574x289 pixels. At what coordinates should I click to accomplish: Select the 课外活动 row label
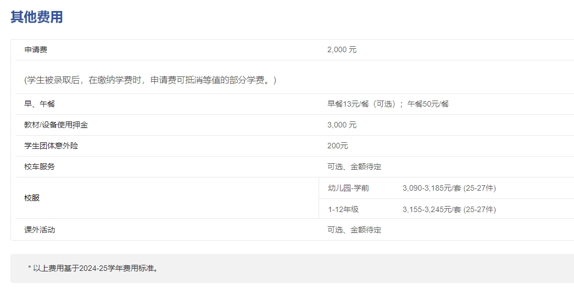(x=40, y=230)
